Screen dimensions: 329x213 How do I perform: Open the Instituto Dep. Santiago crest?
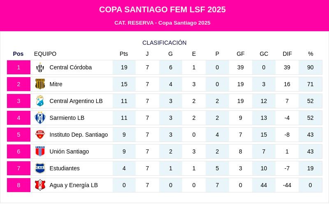40,135
